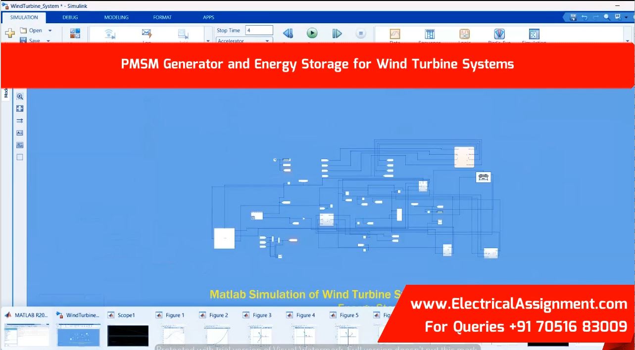635x350 pixels.
Task: Click the Save disk icon
Action: [x=23, y=41]
